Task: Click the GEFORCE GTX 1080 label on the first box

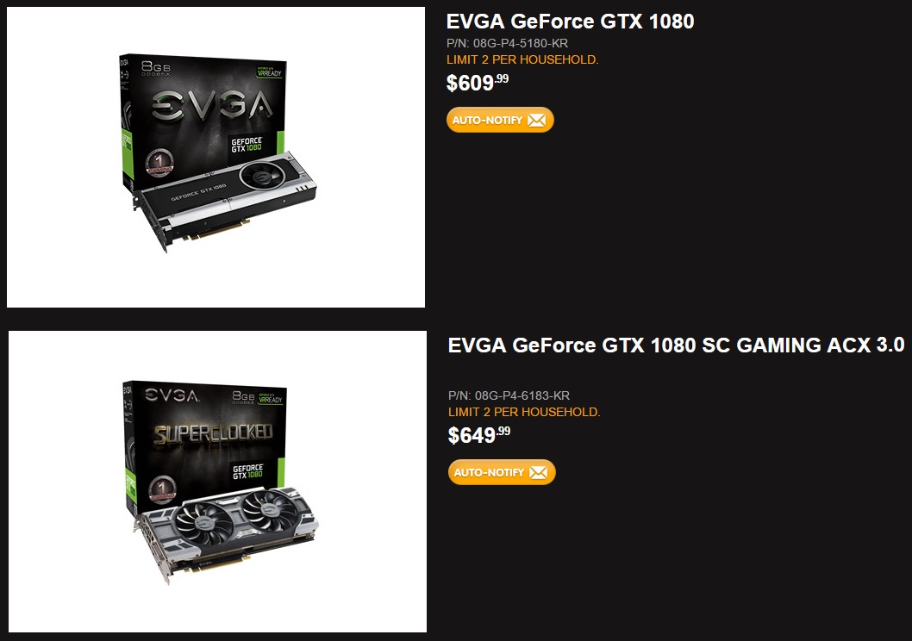Action: [x=247, y=144]
